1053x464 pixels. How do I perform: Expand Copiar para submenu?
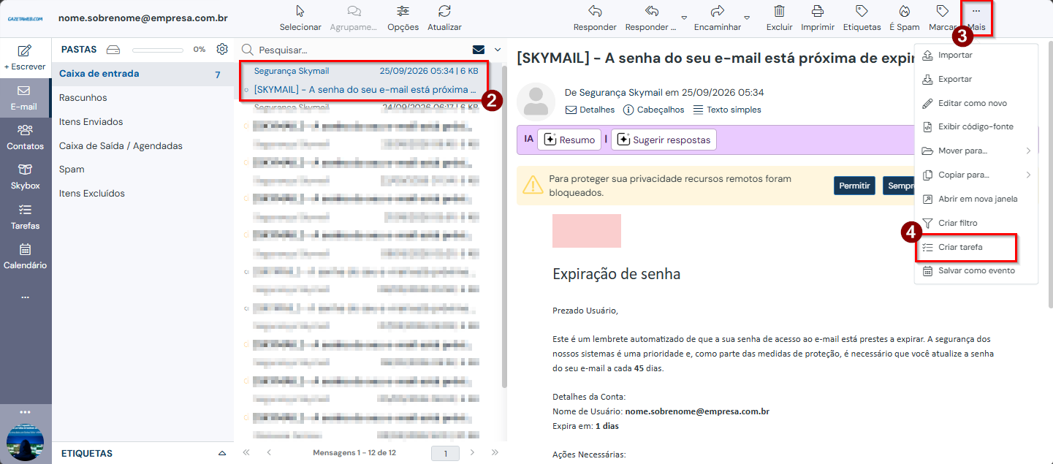1029,175
